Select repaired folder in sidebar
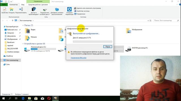The width and height of the screenshot is (181, 101). pyautogui.click(x=9, y=45)
